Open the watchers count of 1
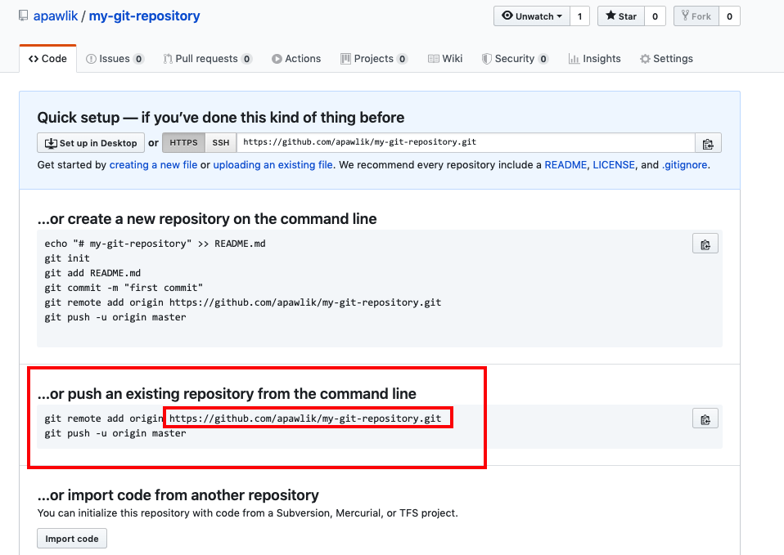784x555 pixels. pos(580,16)
